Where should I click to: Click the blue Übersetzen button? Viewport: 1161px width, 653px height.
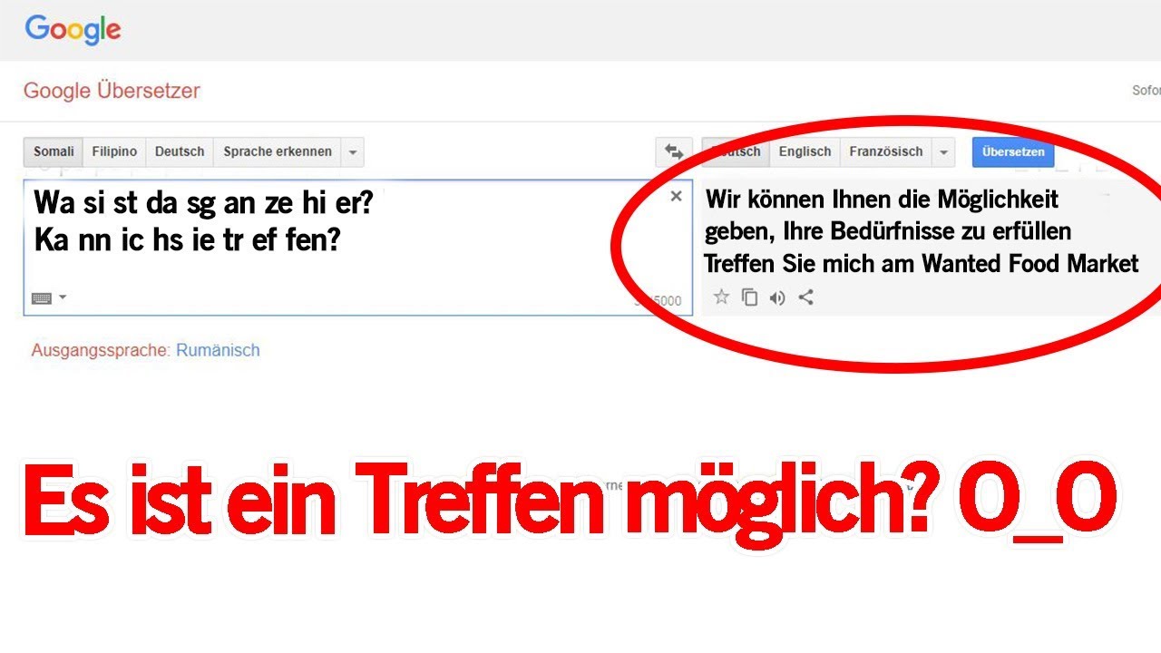click(x=1013, y=151)
